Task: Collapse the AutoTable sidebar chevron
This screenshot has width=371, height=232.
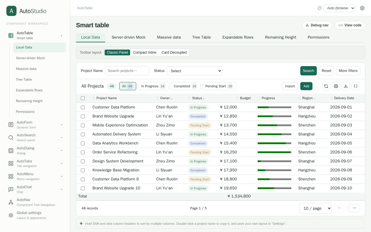Action: (x=61, y=35)
